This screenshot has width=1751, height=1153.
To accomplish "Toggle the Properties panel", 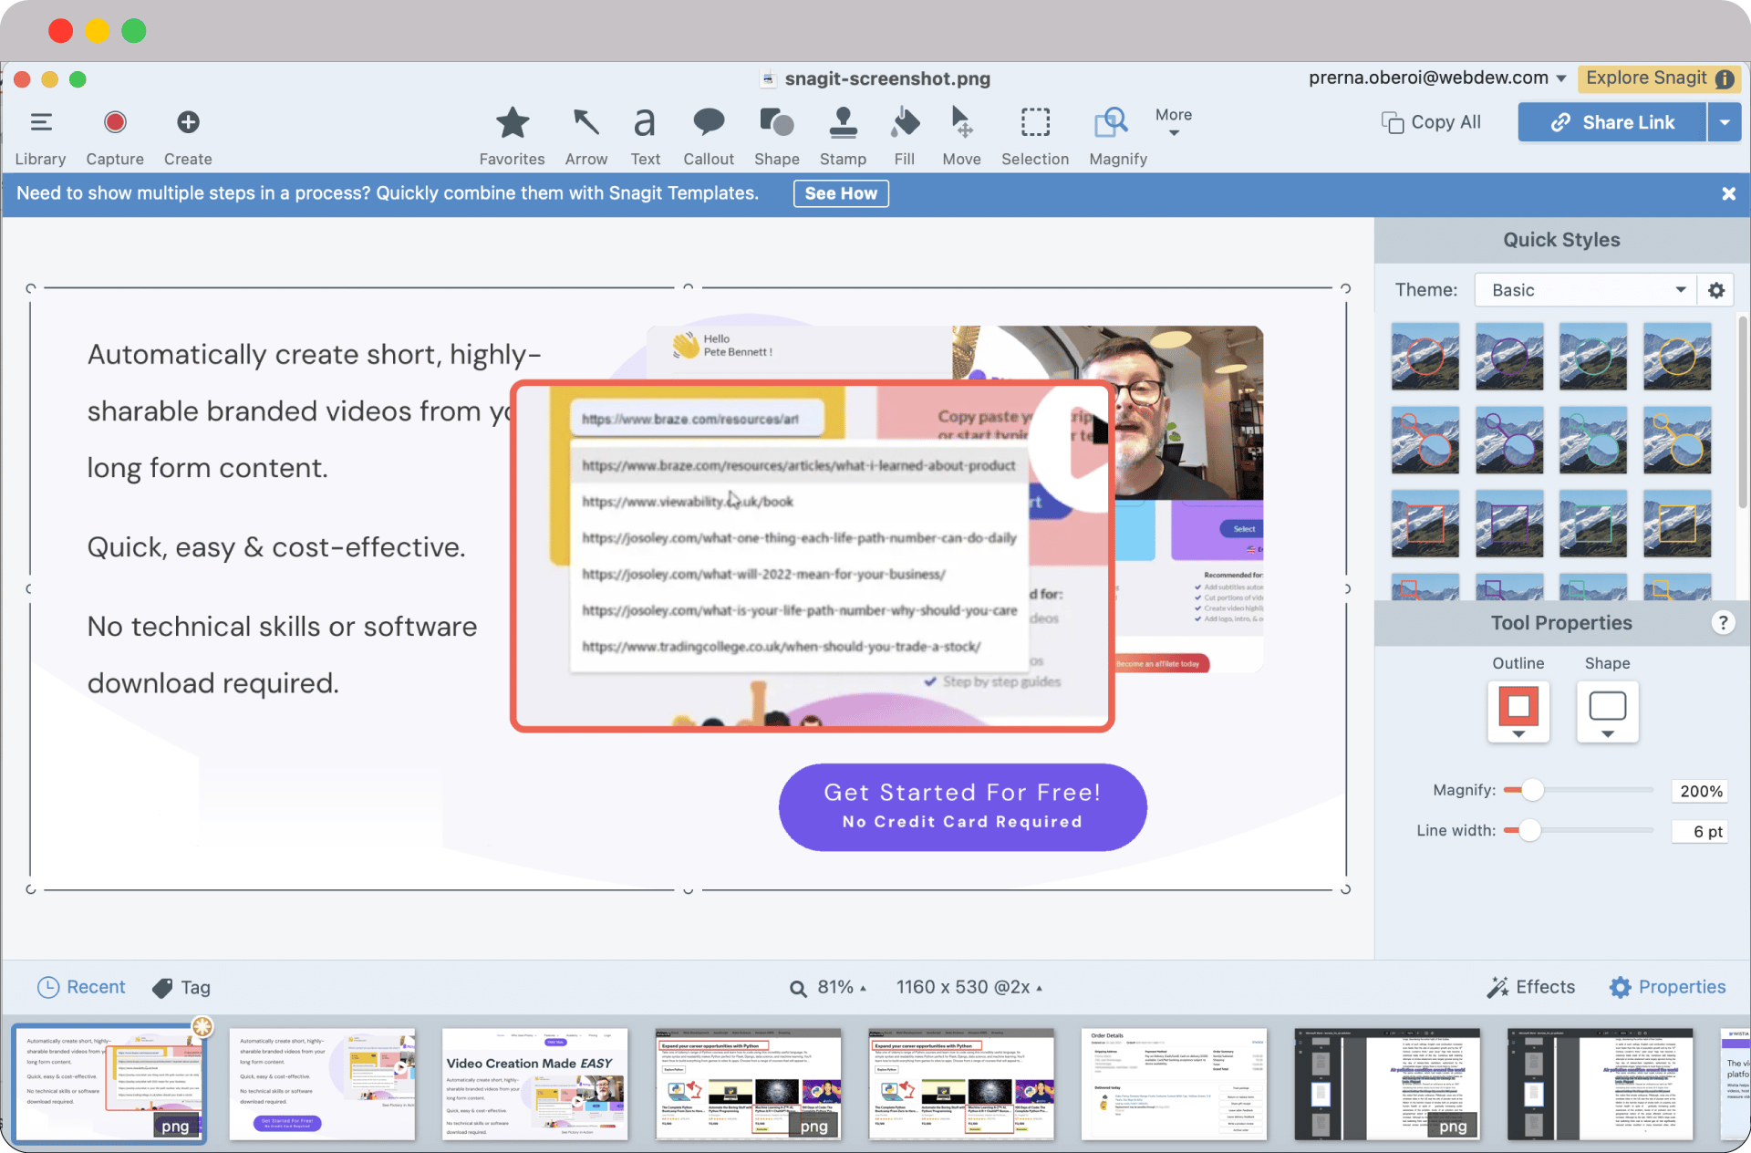I will point(1668,987).
